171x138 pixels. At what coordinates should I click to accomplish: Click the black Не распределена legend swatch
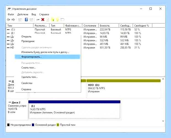coord(8,125)
